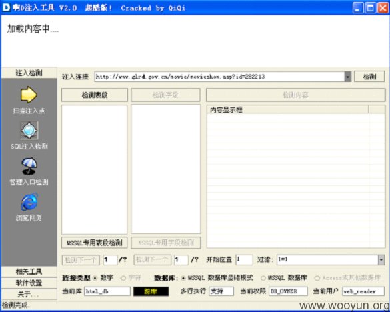The width and height of the screenshot is (390, 312).
Task: Click MSSQL专用字段检测 button
Action: coord(166,243)
